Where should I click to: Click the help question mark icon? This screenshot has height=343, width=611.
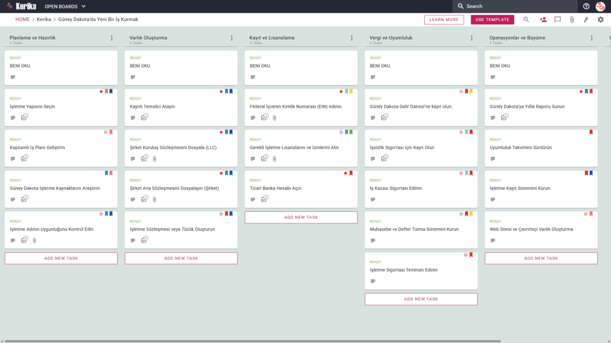point(586,6)
